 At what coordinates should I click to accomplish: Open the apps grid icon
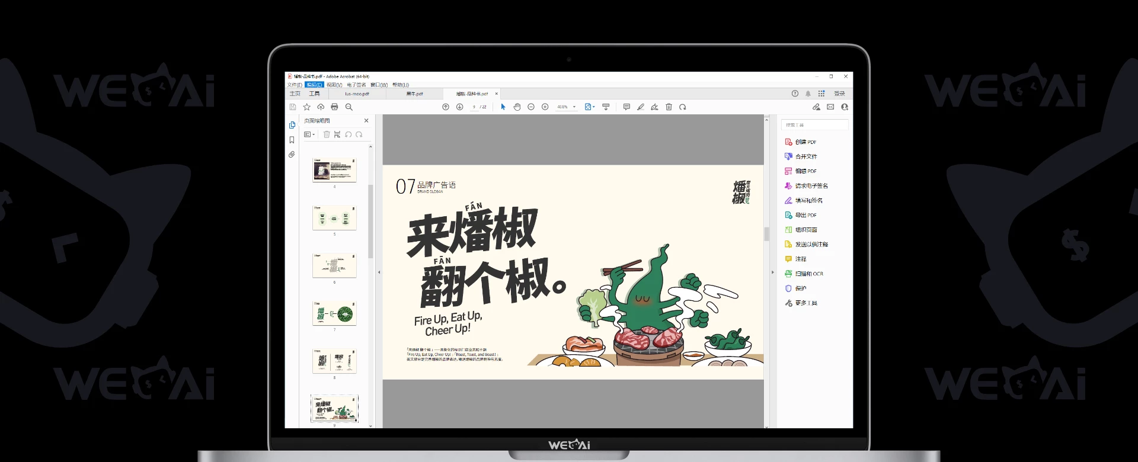click(821, 94)
